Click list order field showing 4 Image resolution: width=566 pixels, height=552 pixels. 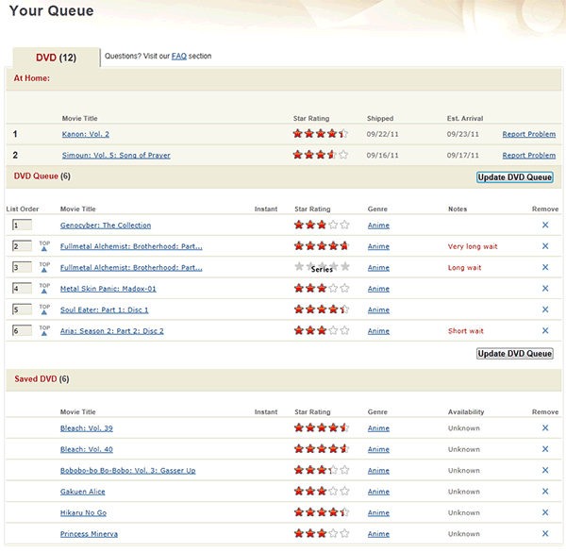pos(22,288)
